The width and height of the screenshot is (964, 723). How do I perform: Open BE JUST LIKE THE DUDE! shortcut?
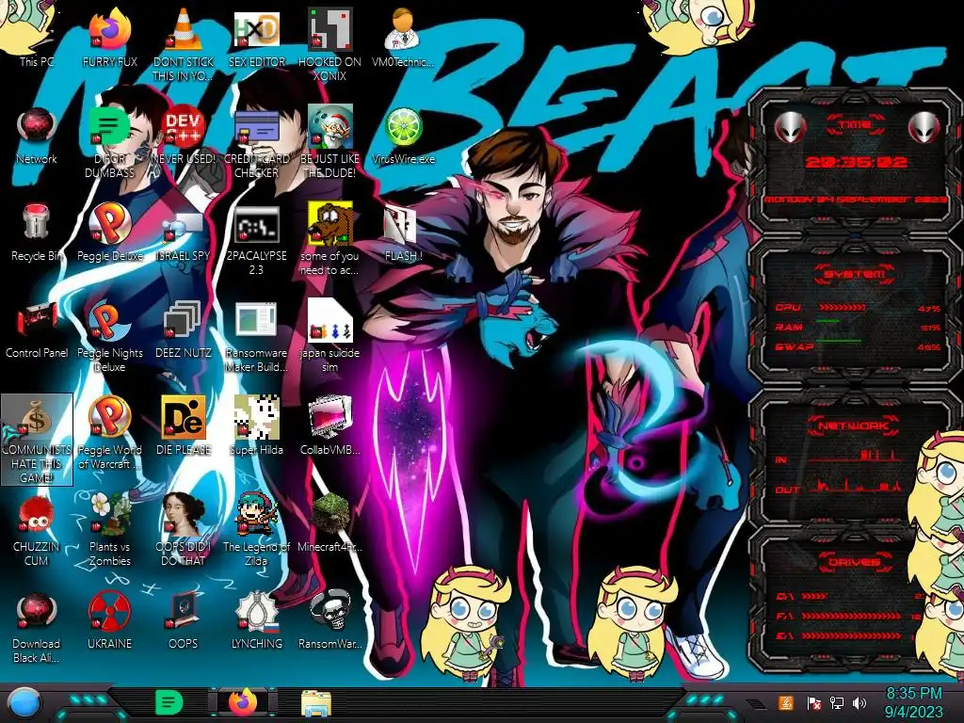[x=330, y=127]
